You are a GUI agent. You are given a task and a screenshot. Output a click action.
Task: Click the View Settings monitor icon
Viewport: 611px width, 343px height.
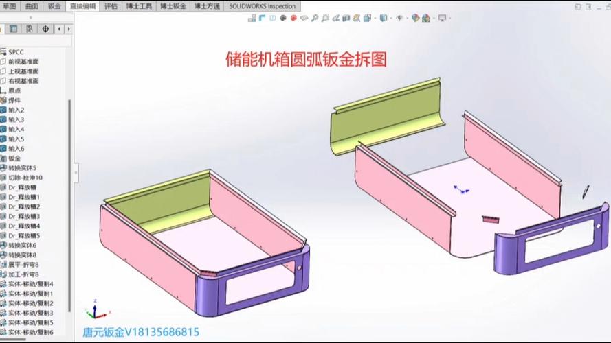[x=443, y=18]
